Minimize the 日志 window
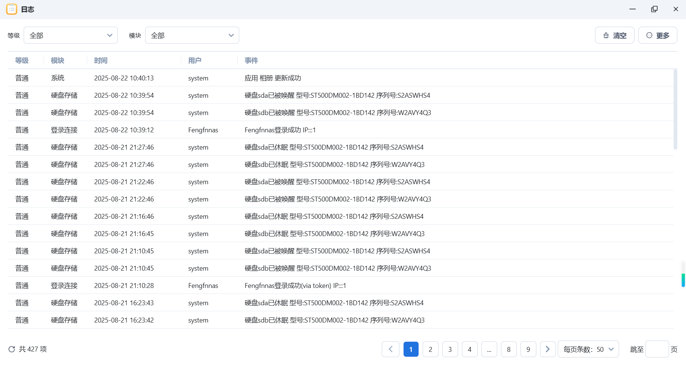 [633, 9]
